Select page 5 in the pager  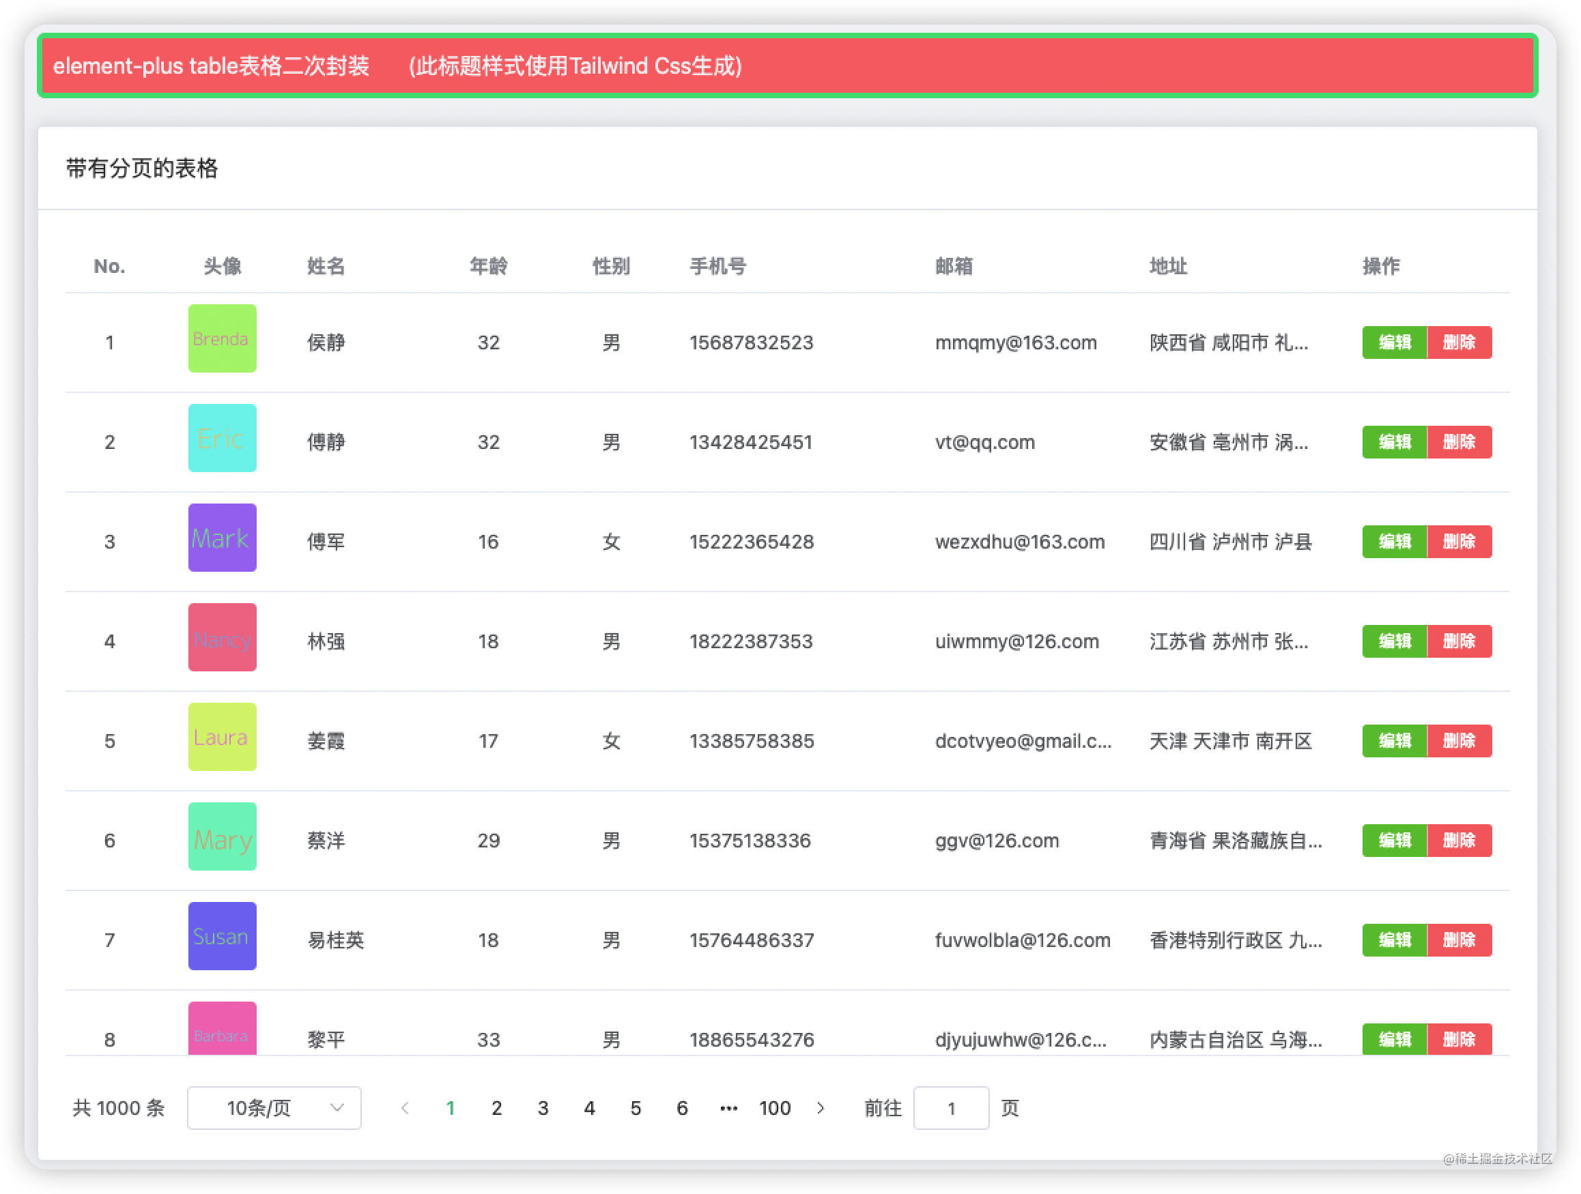636,1108
